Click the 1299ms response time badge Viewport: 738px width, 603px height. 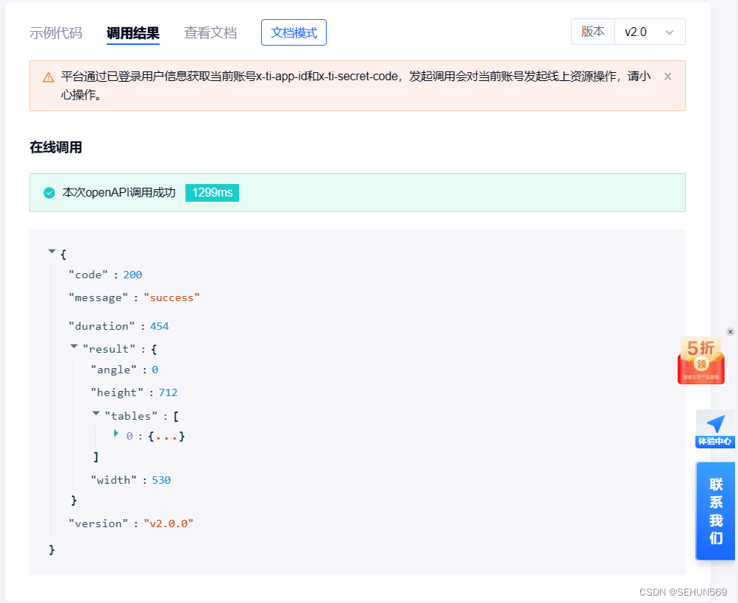[212, 193]
